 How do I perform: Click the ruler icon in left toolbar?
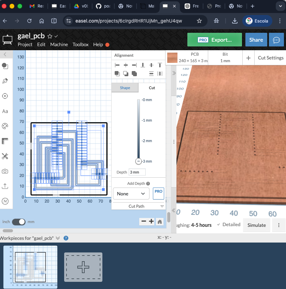5,141
